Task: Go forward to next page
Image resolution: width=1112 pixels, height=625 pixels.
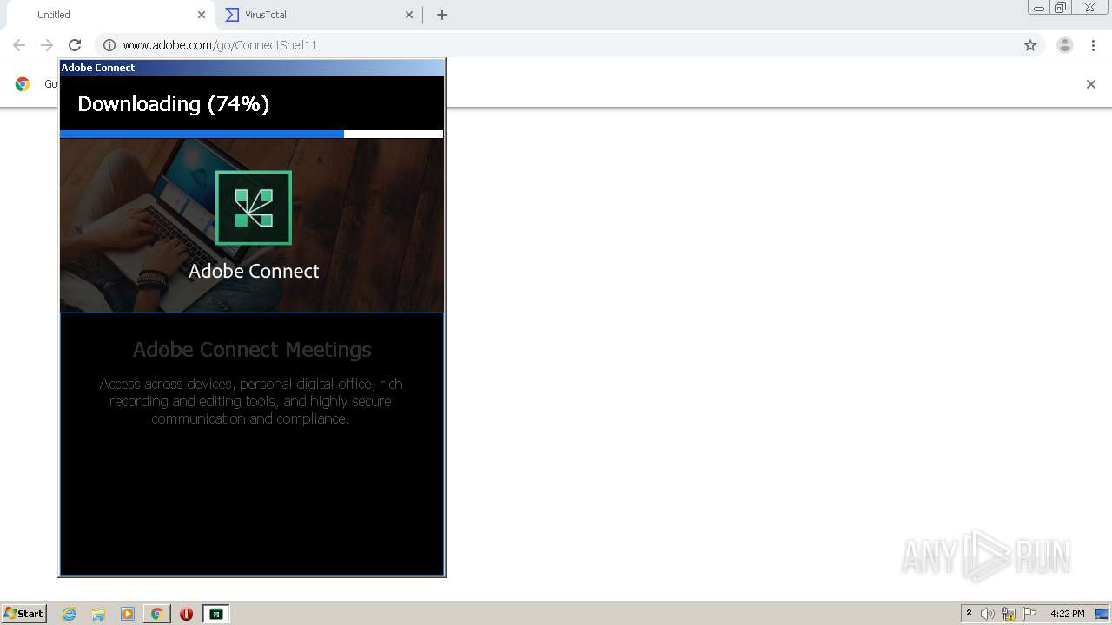Action: point(47,45)
